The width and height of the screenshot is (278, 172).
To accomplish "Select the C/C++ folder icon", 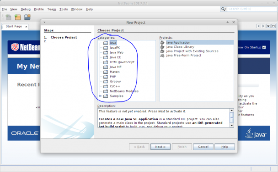I will [x=106, y=86].
